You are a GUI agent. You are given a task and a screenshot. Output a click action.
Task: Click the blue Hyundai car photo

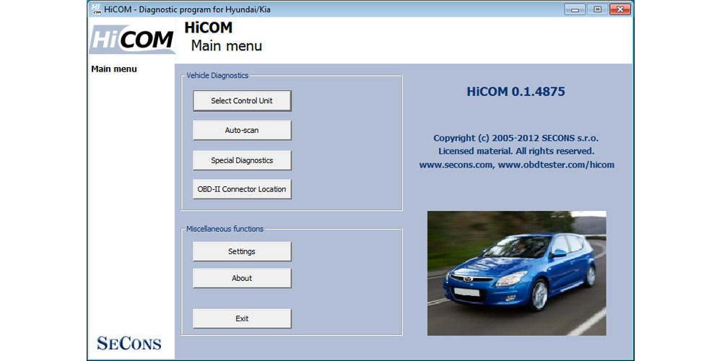pyautogui.click(x=516, y=273)
